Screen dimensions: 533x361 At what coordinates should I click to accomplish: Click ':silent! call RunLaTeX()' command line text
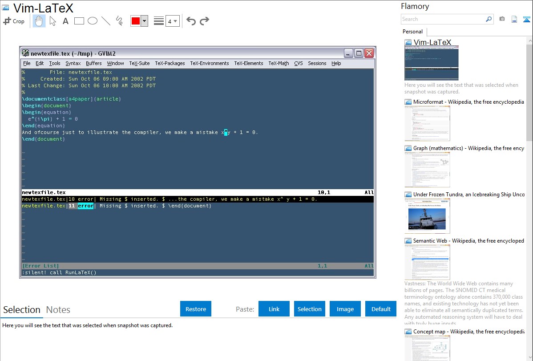[59, 272]
